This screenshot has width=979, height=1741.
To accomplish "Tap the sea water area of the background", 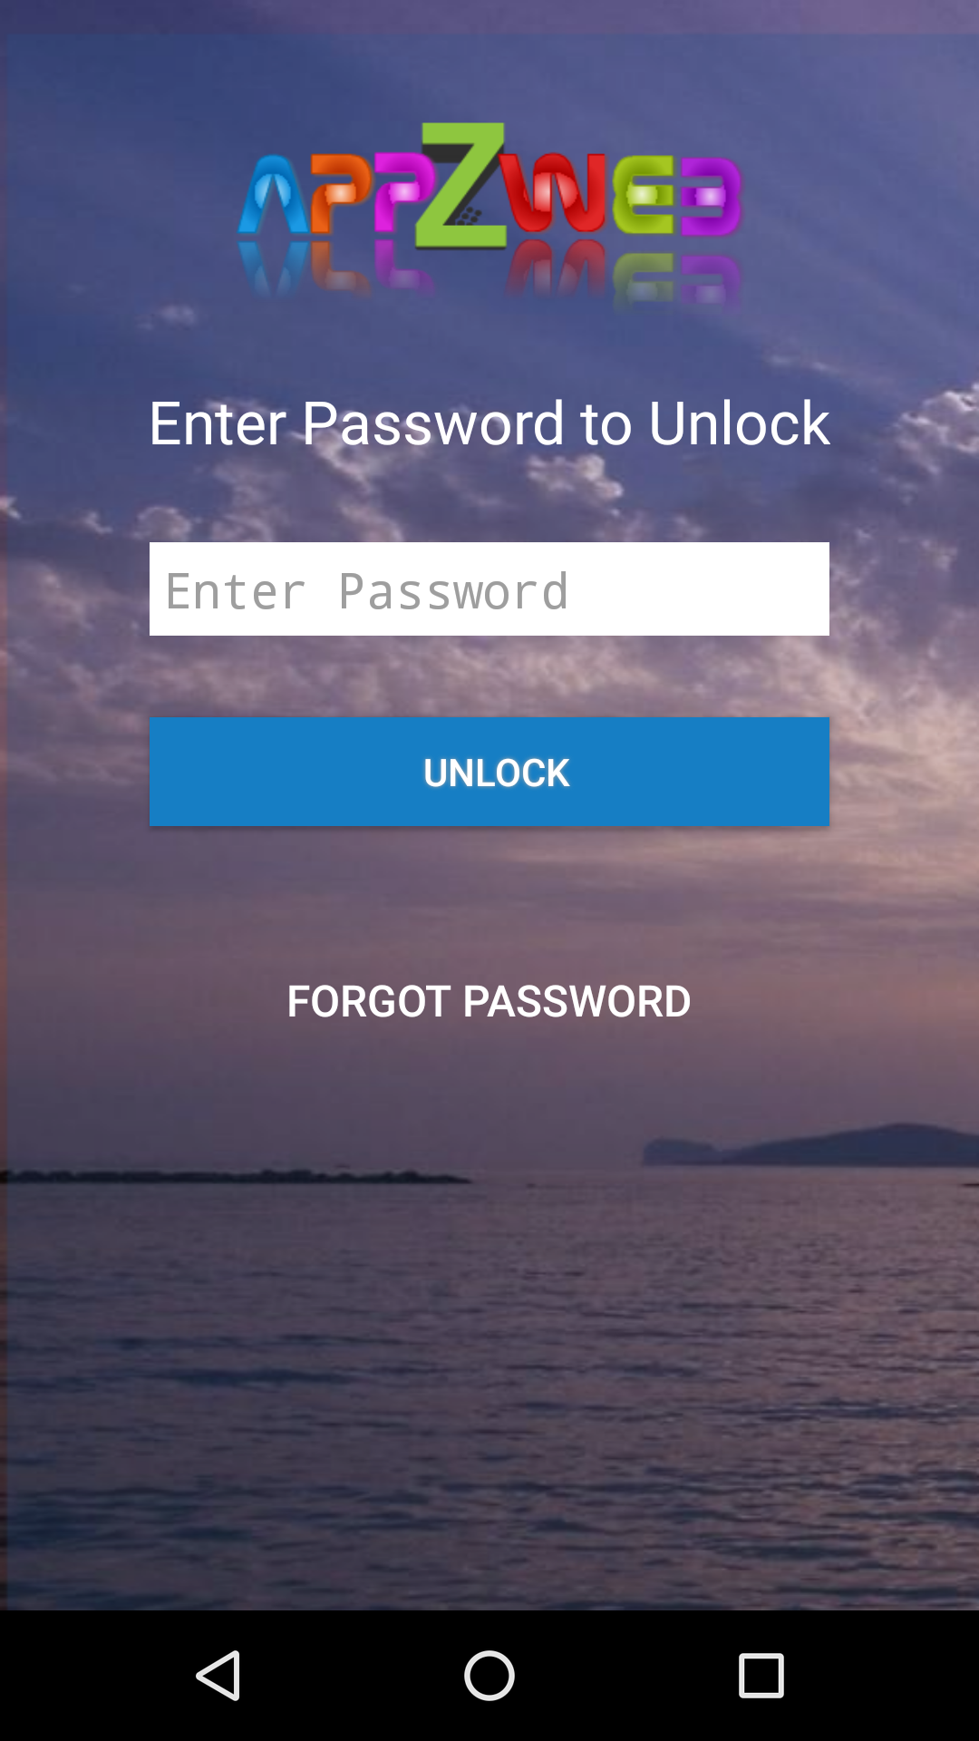I will [489, 1387].
